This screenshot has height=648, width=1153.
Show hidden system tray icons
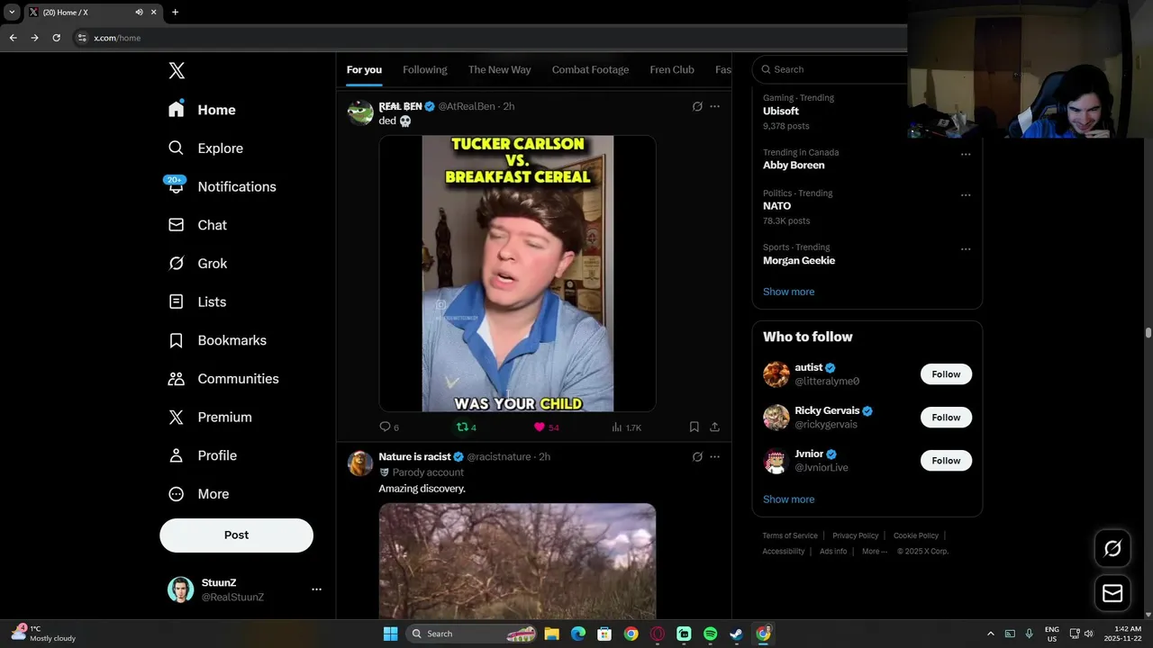point(991,634)
